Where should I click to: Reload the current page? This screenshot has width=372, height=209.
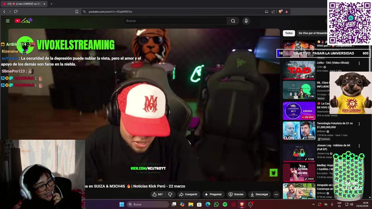pos(16,12)
